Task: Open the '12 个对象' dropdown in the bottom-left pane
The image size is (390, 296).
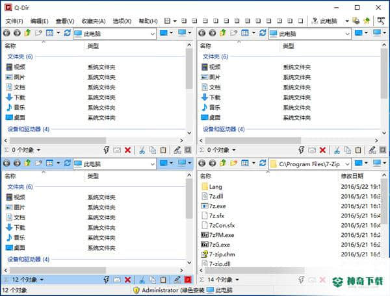Action: [x=42, y=280]
